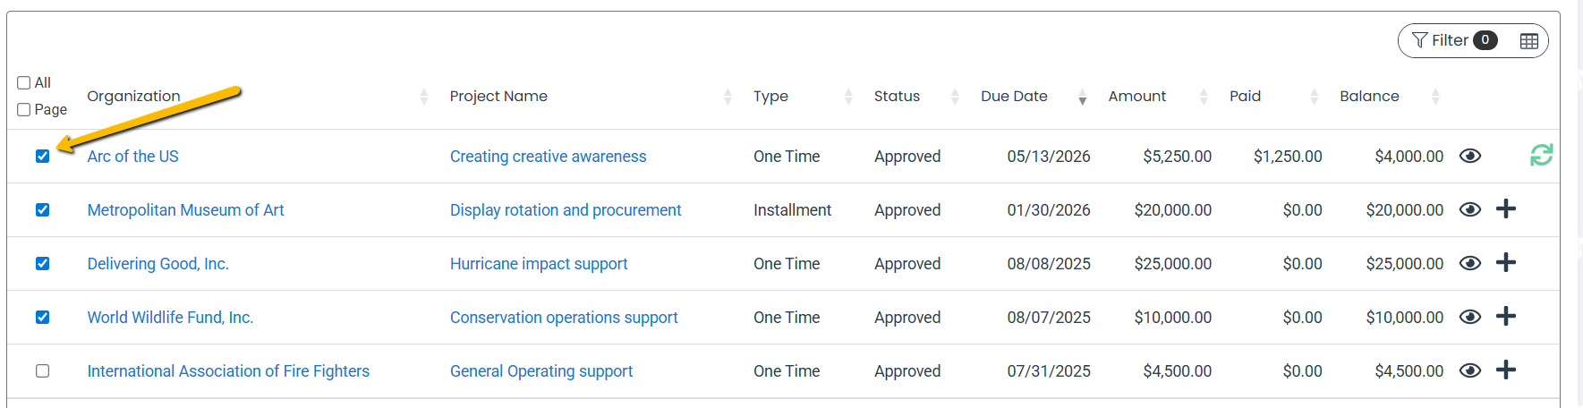Select the 08/07/2025 due date
The height and width of the screenshot is (408, 1583).
[1049, 318]
